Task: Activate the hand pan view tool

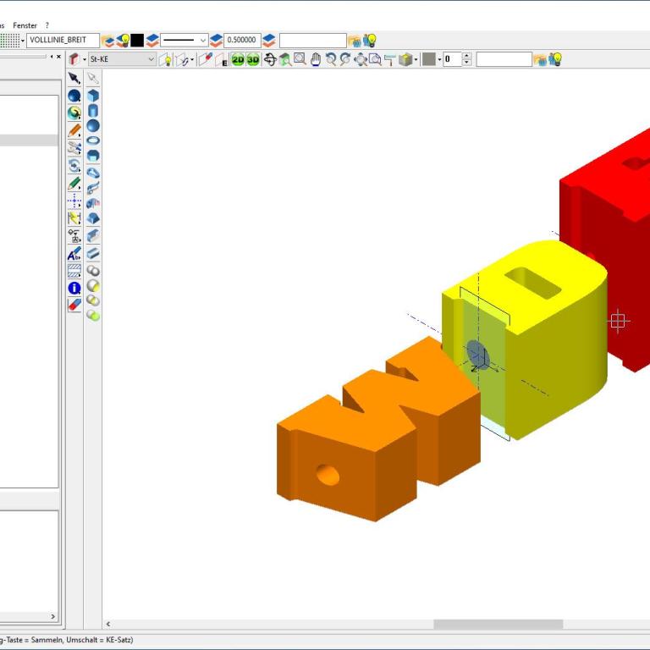Action: [316, 59]
